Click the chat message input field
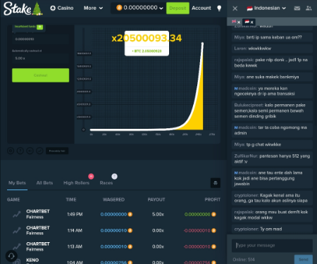Screen dimensions: 317x264 pos(272,246)
